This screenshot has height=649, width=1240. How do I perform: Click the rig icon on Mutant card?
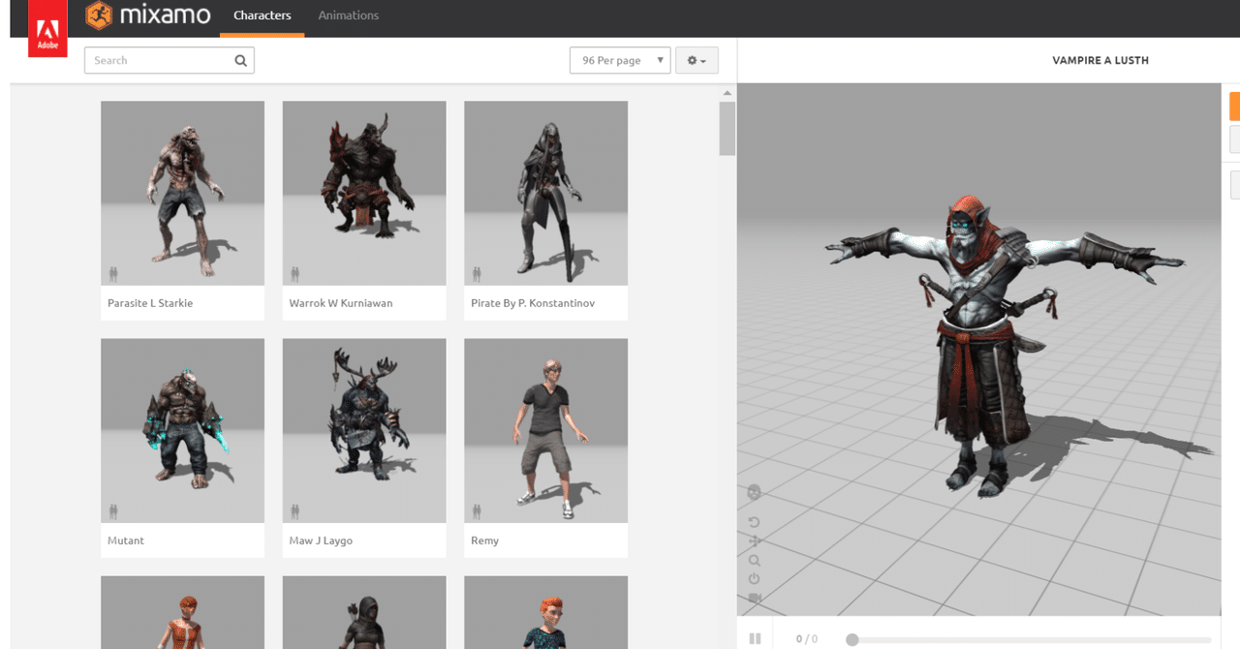coord(113,511)
